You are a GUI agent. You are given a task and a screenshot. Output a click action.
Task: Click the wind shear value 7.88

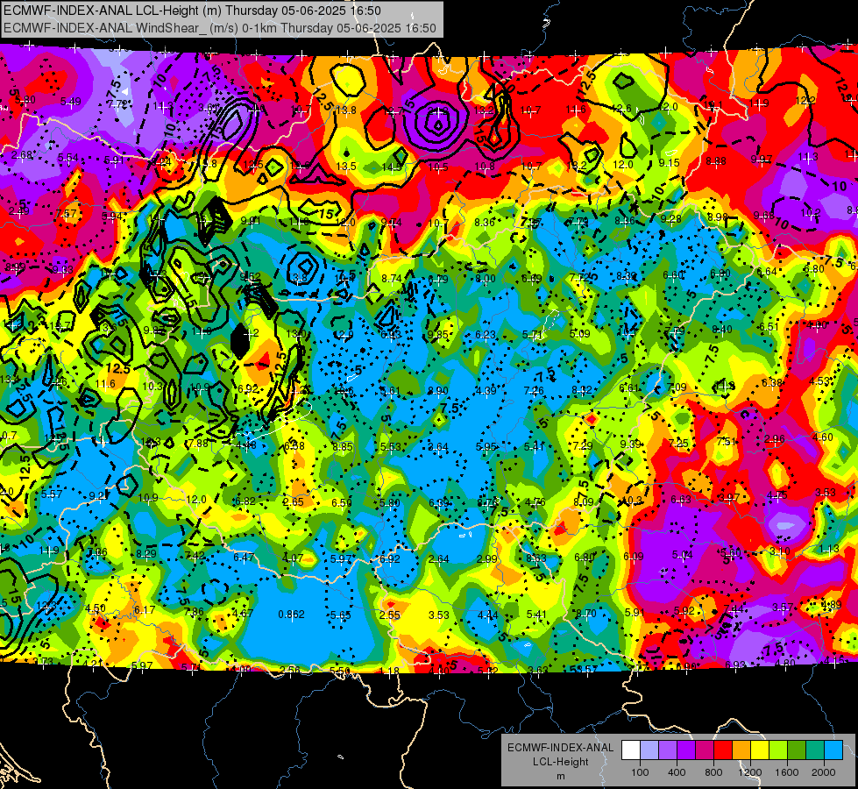197,444
